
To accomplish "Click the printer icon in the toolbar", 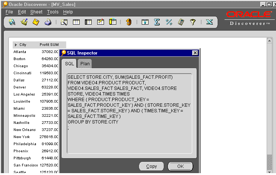I will pos(48,22).
